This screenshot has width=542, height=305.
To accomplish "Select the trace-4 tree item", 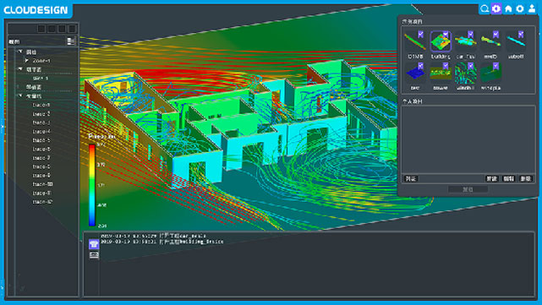I will 41,131.
